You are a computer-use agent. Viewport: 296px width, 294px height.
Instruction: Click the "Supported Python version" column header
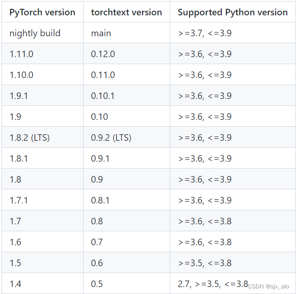click(x=232, y=13)
